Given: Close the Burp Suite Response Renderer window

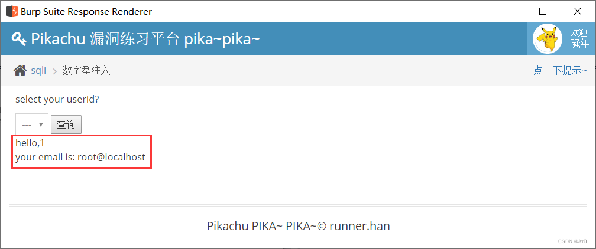Looking at the screenshot, I should click(x=578, y=11).
